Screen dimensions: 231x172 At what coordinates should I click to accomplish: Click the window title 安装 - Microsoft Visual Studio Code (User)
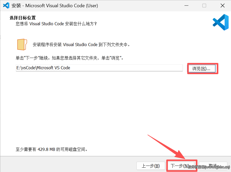tap(55, 6)
